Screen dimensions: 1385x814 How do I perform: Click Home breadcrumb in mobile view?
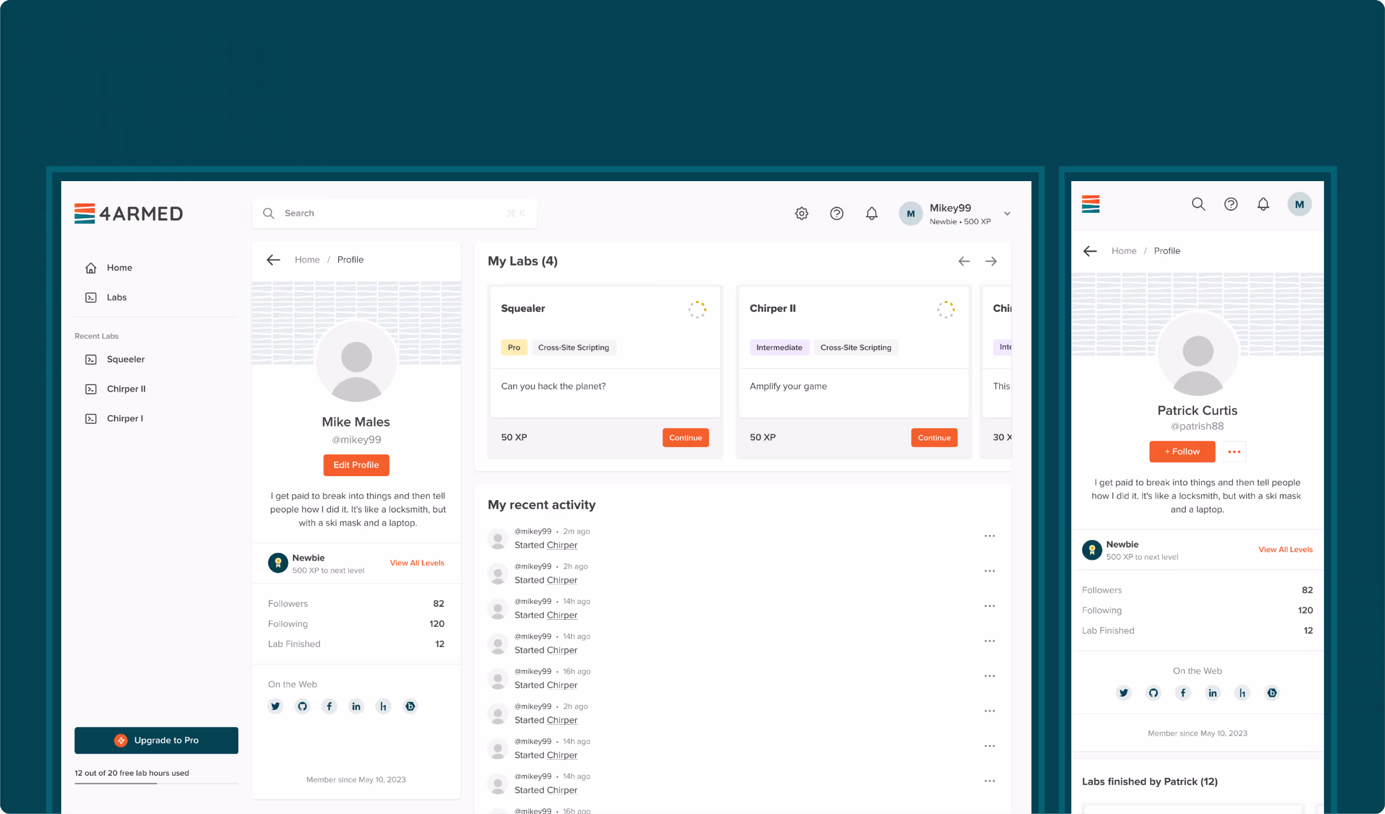(x=1123, y=251)
